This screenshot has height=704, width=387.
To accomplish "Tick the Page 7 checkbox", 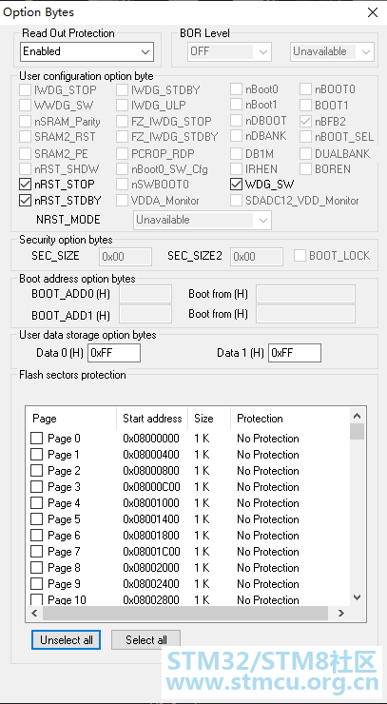I will 36,552.
